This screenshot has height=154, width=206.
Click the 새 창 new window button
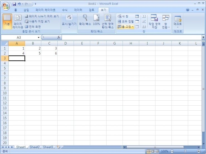tap(123, 16)
